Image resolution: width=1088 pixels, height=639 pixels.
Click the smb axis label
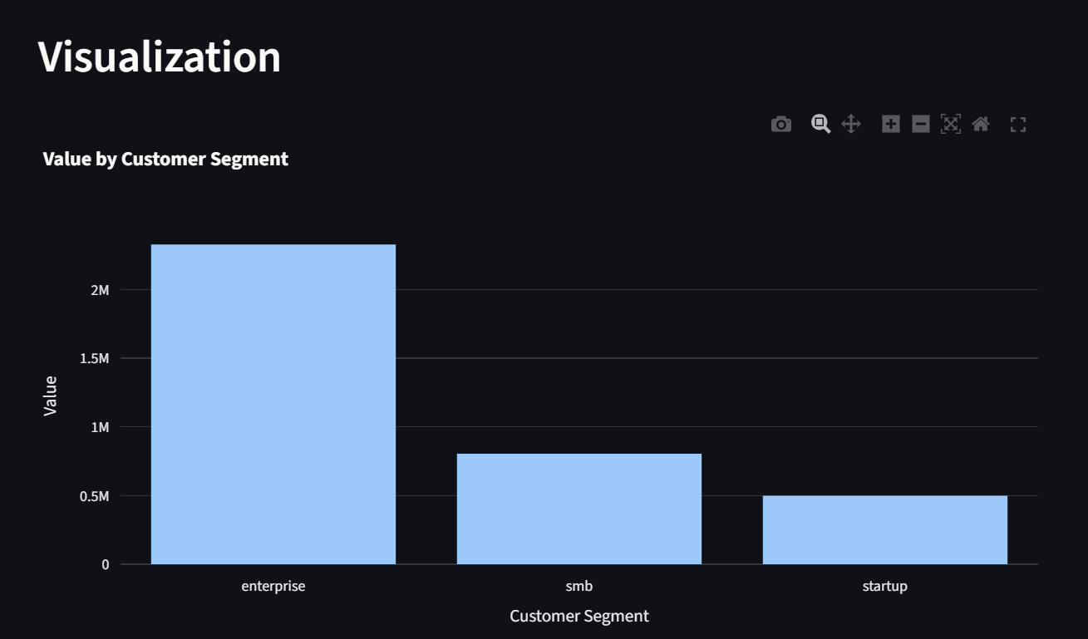click(x=579, y=586)
